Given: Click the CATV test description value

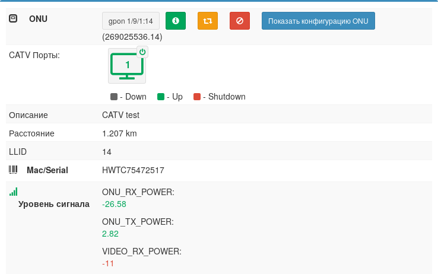Looking at the screenshot, I should tap(120, 115).
